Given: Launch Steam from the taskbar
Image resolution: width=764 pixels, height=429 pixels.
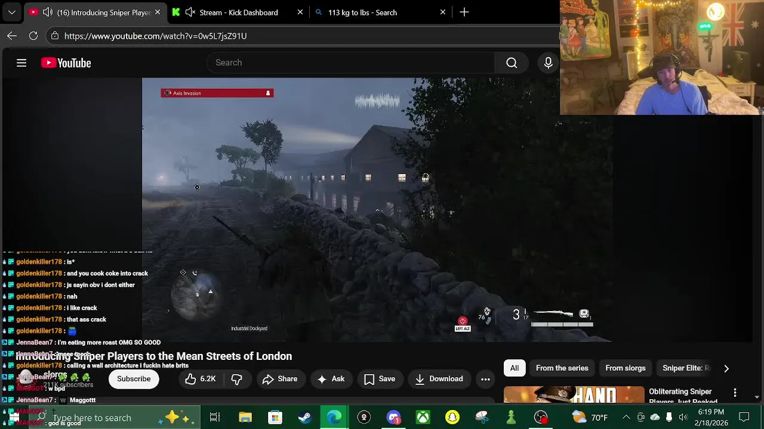Looking at the screenshot, I should coord(304,418).
